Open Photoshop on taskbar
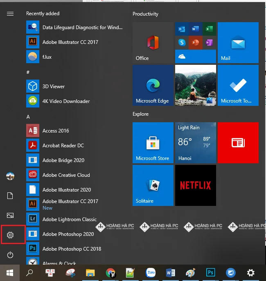266x281 pixels. pyautogui.click(x=211, y=273)
